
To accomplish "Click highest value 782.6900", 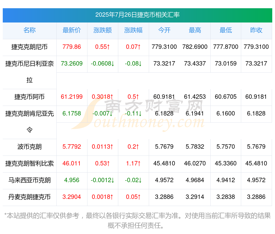I will [x=195, y=47].
